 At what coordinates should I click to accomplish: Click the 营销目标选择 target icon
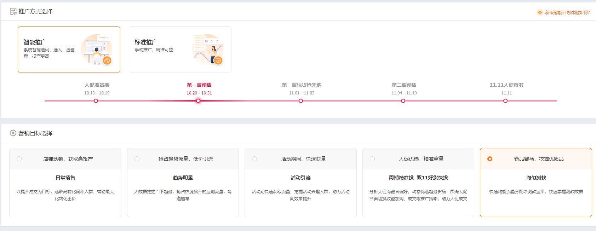click(13, 133)
